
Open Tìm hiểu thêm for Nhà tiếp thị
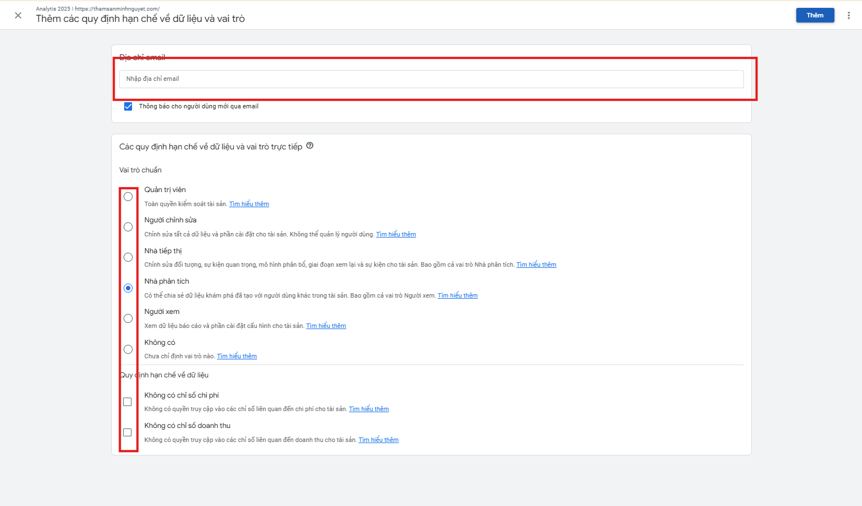point(536,265)
